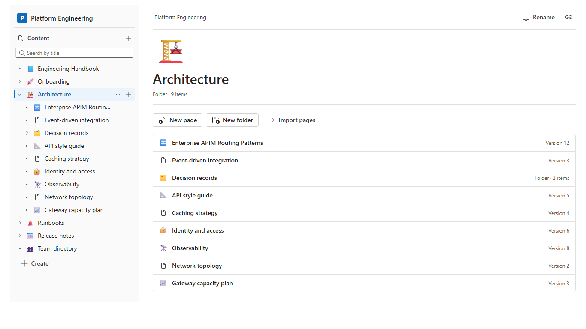Click the triangle ruler icon in API style guide list row
The width and height of the screenshot is (586, 329).
point(163,195)
